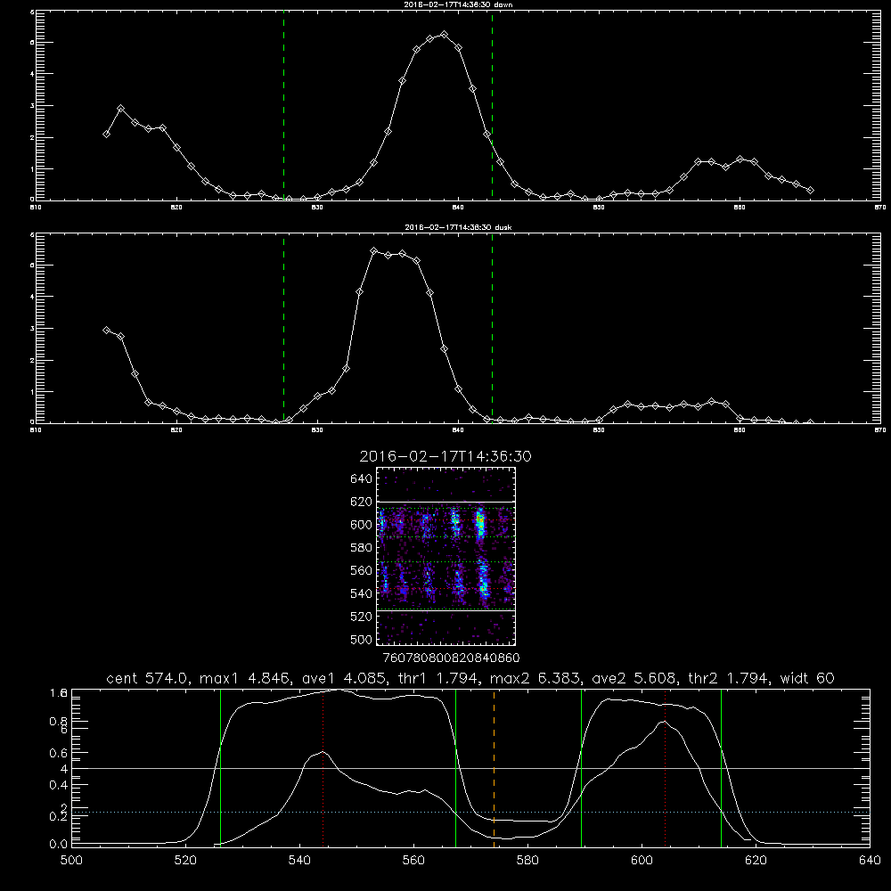Click the heatmap title '2016-02-17T14:36:30'

[x=445, y=456]
